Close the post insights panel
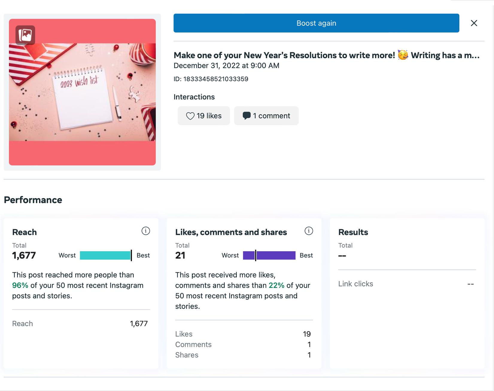 click(x=474, y=23)
